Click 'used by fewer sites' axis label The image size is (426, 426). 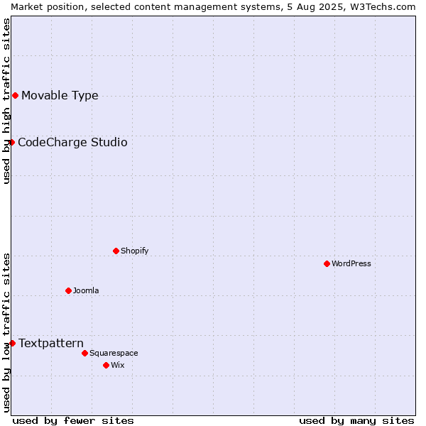pos(73,421)
